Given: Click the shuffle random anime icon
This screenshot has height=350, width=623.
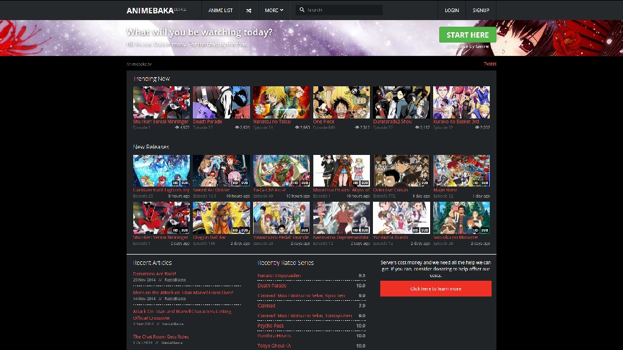Looking at the screenshot, I should coord(249,10).
